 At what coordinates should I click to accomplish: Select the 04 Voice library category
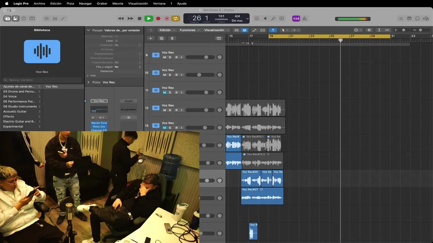point(21,97)
